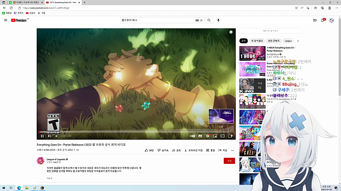The image size is (341, 191).
Task: Open 1 HOUR Everything Goes On title
Action: click(x=281, y=49)
